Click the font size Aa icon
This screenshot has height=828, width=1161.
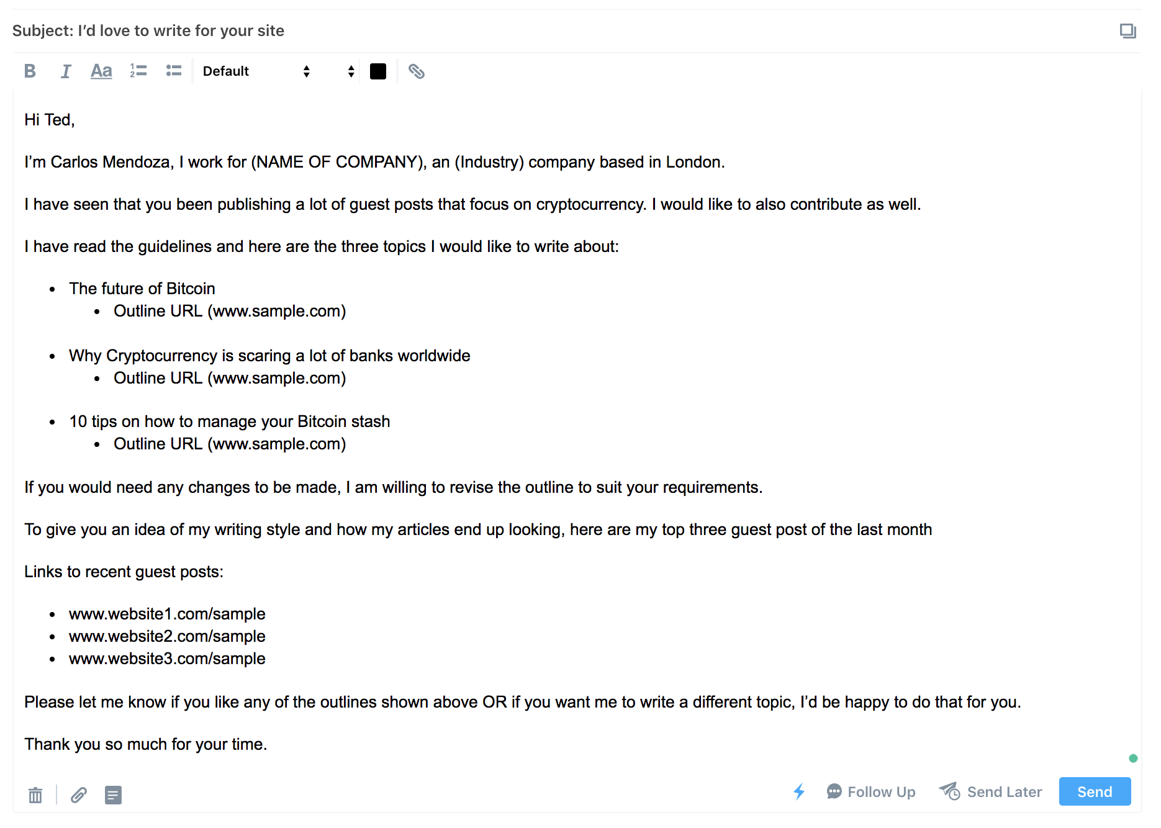[101, 71]
